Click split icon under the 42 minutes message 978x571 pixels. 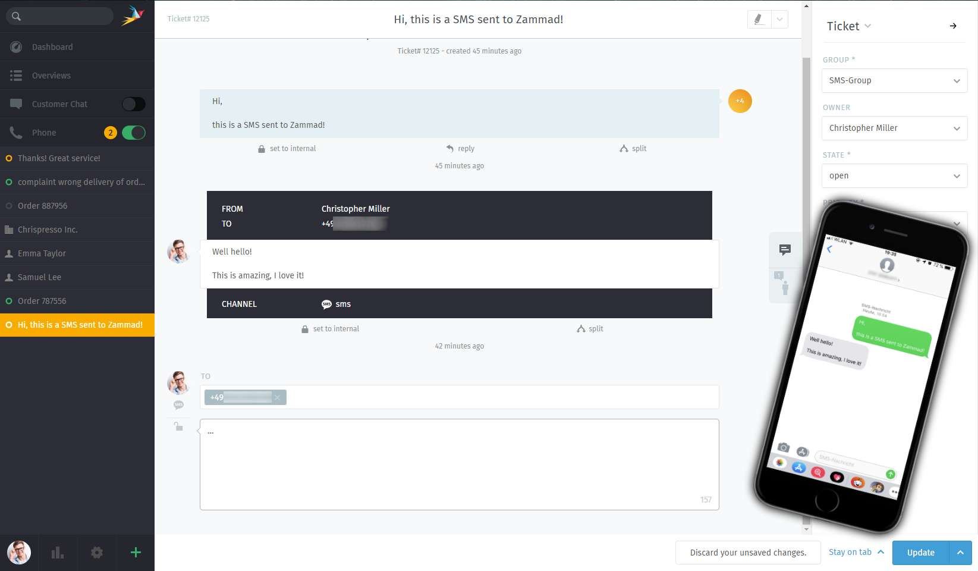[x=581, y=329]
